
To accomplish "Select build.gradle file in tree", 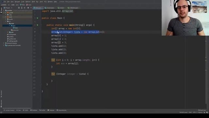I will pos(11,34).
